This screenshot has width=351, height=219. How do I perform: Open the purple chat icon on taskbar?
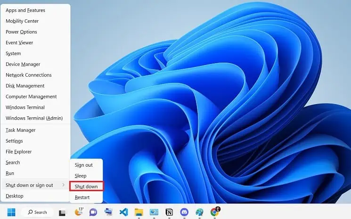click(93, 212)
